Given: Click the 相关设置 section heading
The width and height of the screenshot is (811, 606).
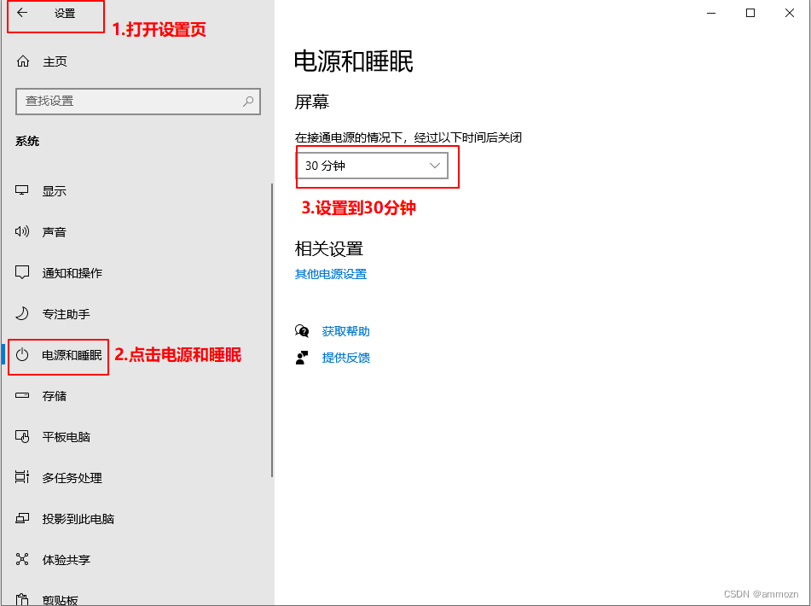Looking at the screenshot, I should click(329, 249).
